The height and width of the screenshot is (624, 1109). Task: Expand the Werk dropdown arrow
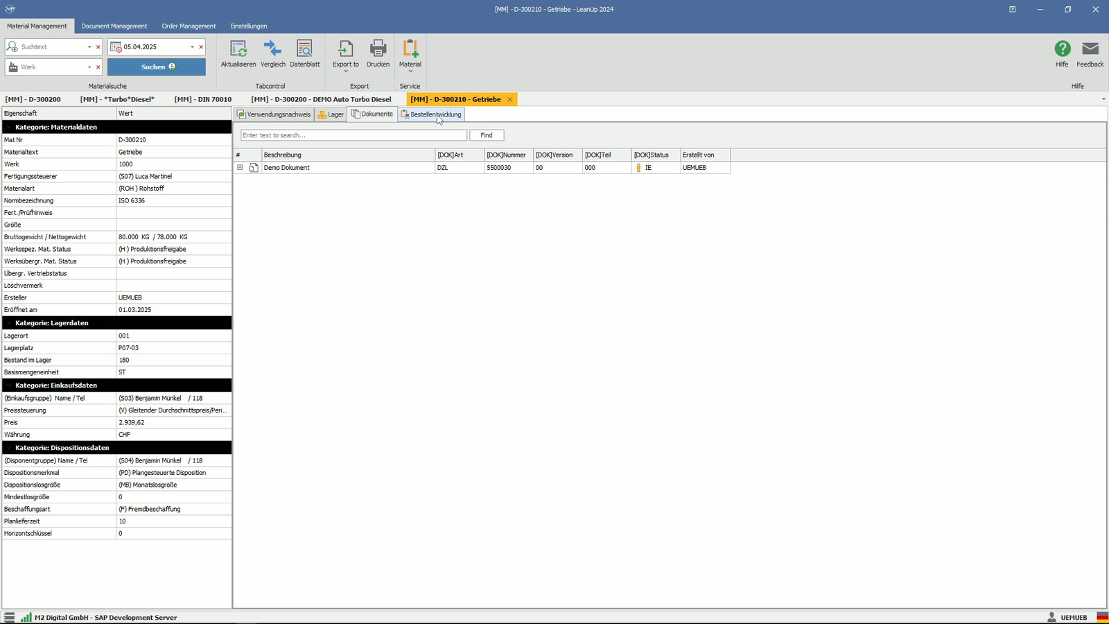pyautogui.click(x=89, y=67)
